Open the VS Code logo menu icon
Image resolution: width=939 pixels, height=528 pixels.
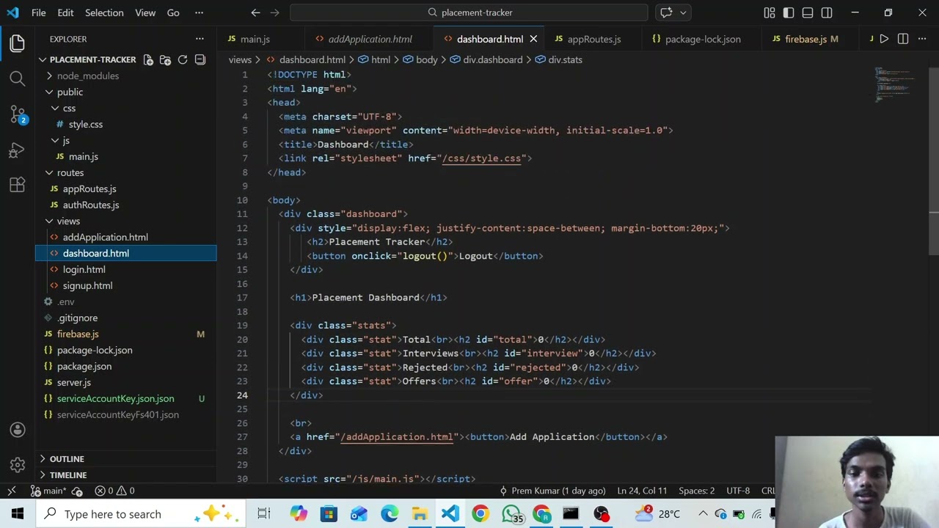[x=12, y=12]
